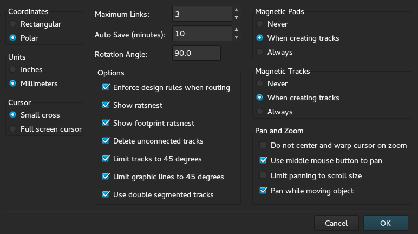The width and height of the screenshot is (418, 234).
Task: Decrease Maximum Links with down arrow
Action: point(236,18)
